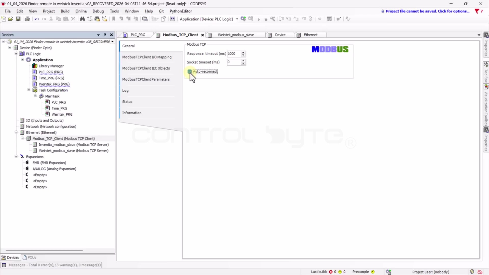Click the Messages list icon in status bar
Viewport: 489px width, 275px height.
4,265
